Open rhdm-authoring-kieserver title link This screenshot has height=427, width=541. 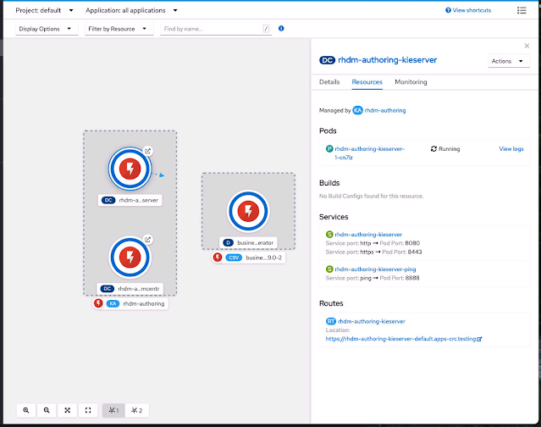pos(388,60)
